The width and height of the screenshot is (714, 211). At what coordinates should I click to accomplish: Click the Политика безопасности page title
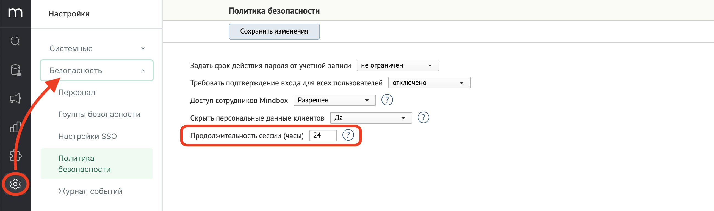pyautogui.click(x=274, y=11)
